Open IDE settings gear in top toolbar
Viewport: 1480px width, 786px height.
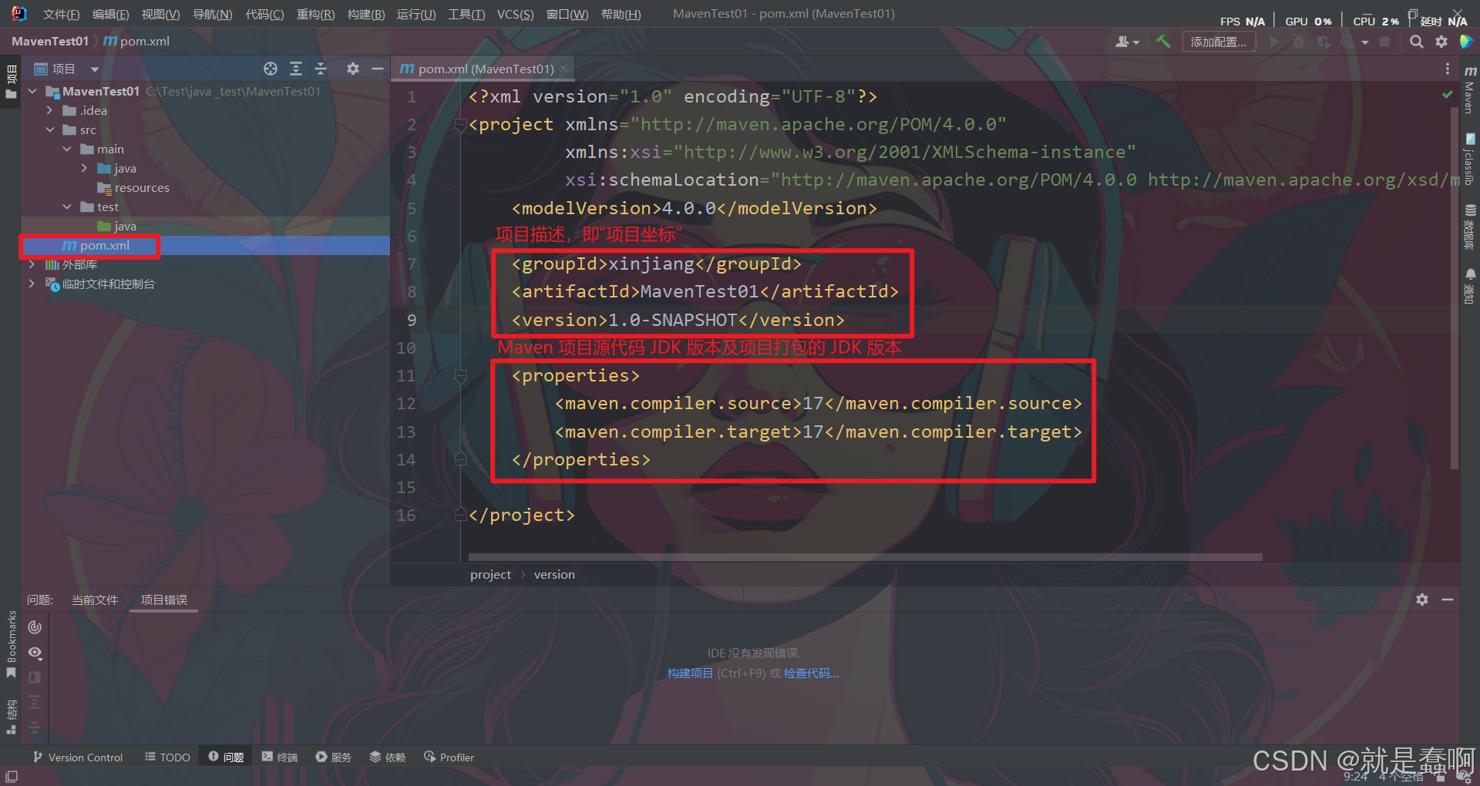pyautogui.click(x=1441, y=42)
